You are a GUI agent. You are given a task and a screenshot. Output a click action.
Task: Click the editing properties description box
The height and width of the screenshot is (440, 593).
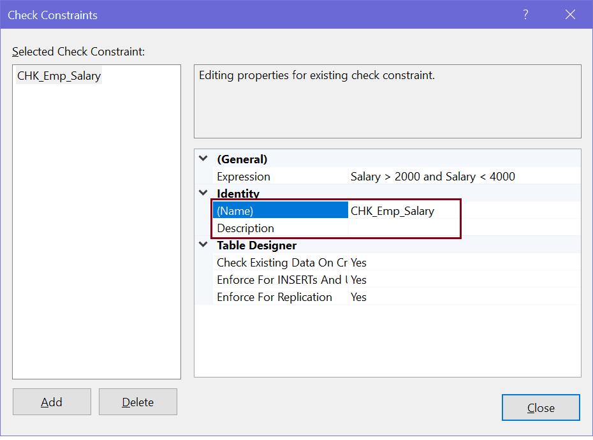[386, 101]
